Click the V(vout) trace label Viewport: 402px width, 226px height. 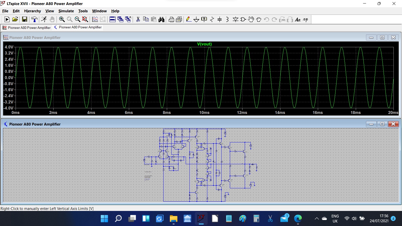click(x=204, y=44)
